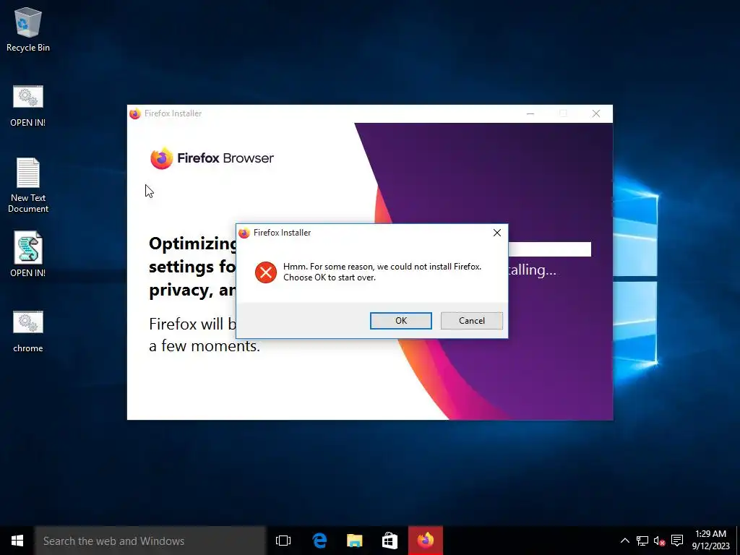The height and width of the screenshot is (555, 740).
Task: Click Cancel in the error dialog
Action: 471,320
